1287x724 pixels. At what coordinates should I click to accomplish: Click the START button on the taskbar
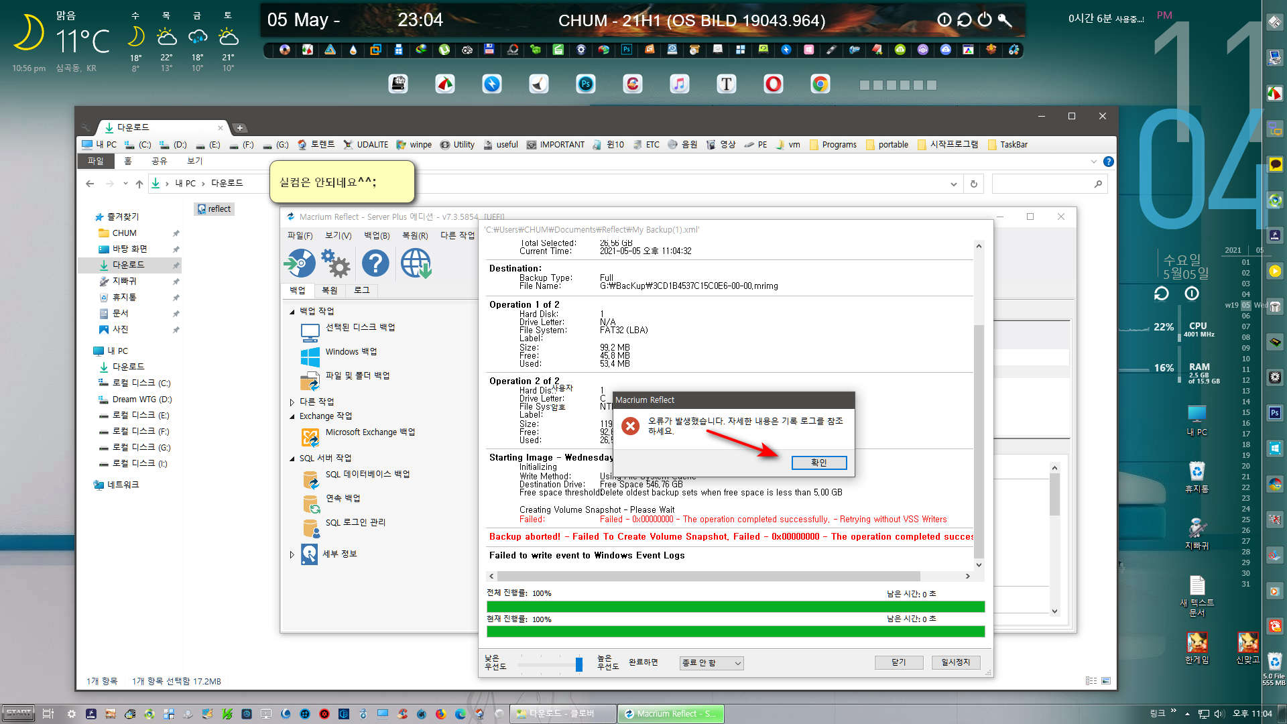(x=18, y=713)
